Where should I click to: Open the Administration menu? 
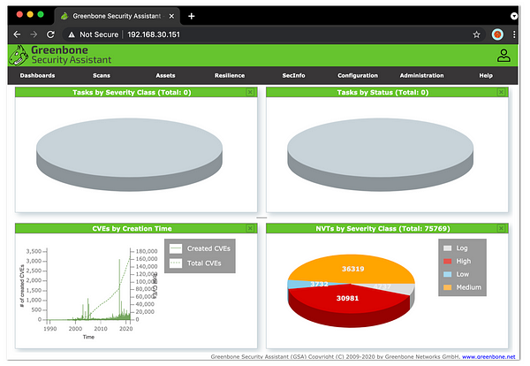click(421, 75)
